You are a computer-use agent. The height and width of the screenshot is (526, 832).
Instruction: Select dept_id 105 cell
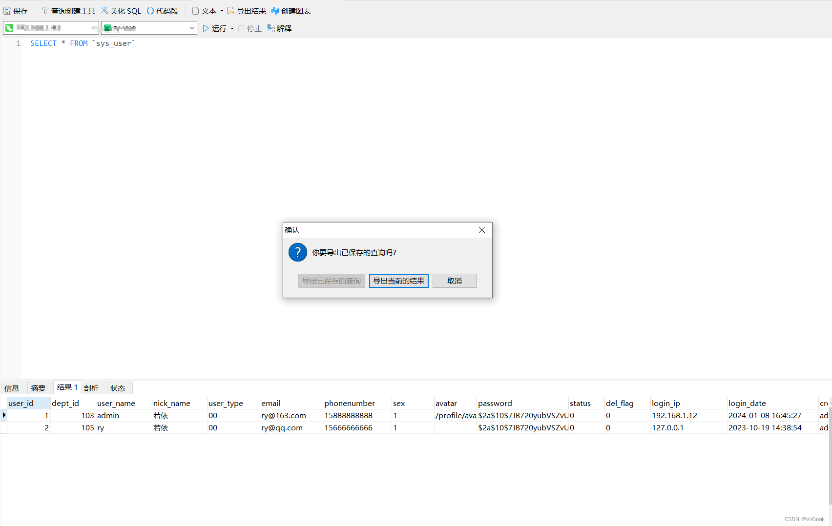(x=73, y=427)
